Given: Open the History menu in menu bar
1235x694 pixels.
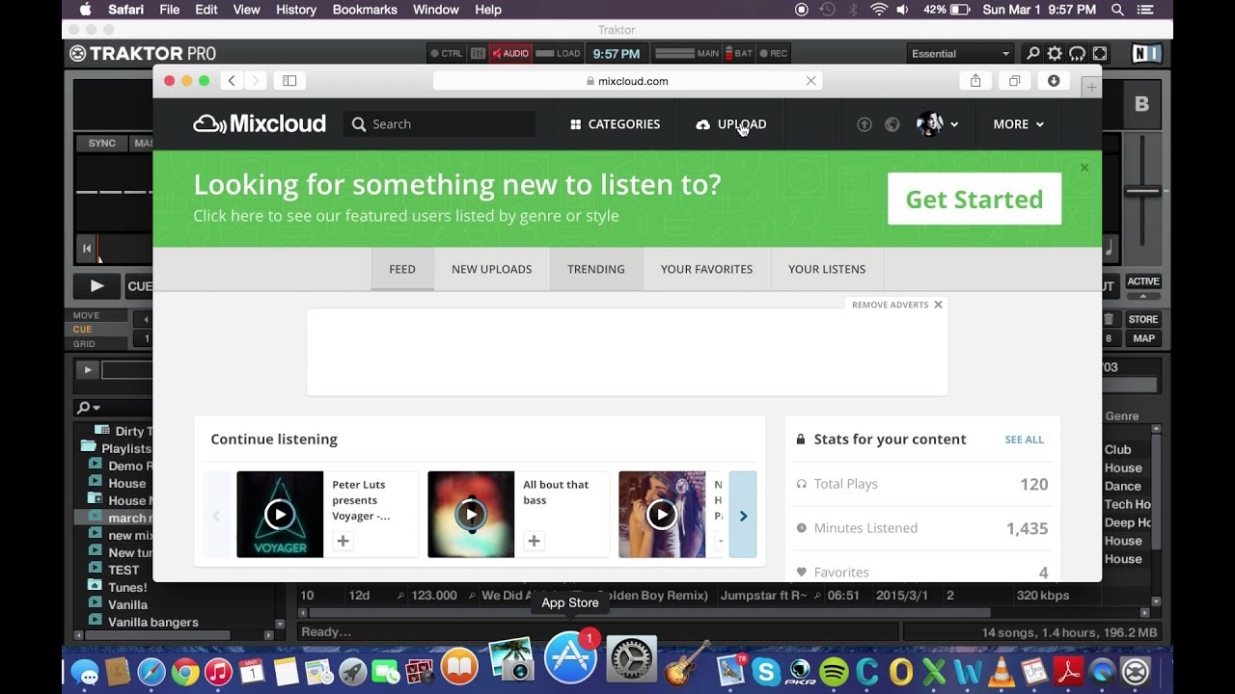Looking at the screenshot, I should (x=296, y=10).
